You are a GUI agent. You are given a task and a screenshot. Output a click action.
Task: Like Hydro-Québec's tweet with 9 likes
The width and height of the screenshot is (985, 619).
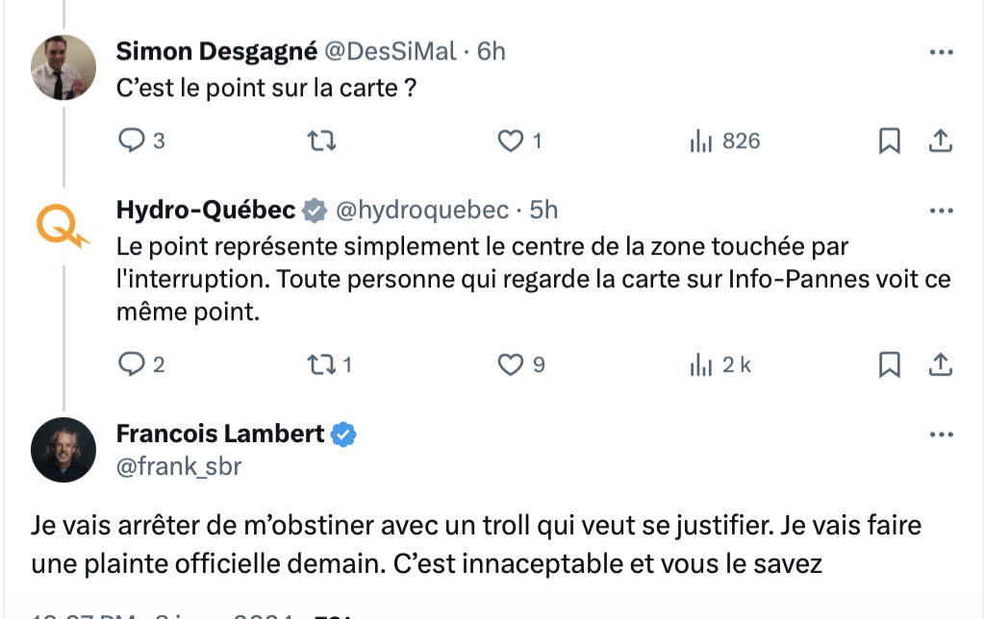[x=521, y=364]
